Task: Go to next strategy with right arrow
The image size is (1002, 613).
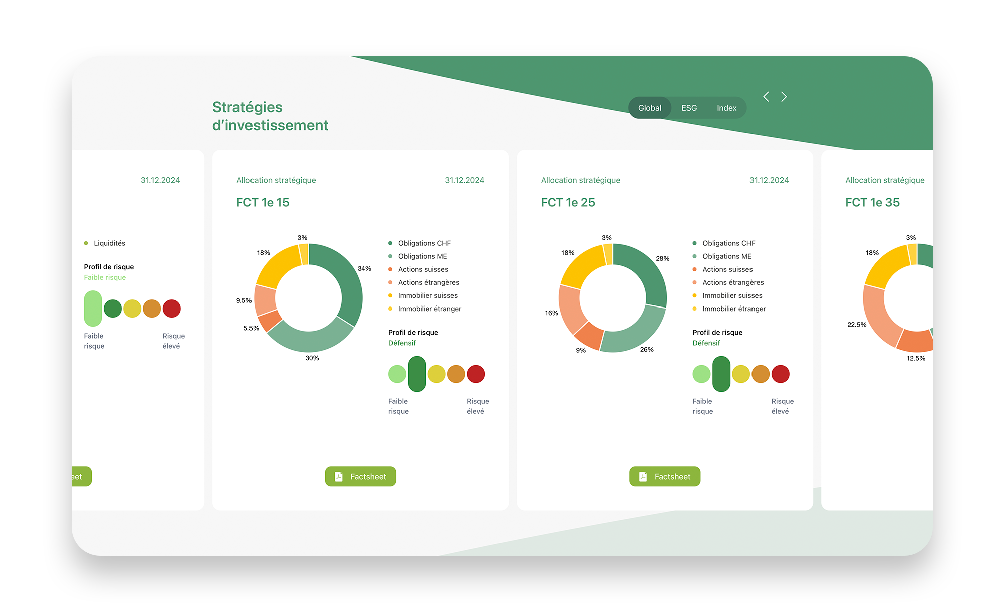Action: (784, 97)
